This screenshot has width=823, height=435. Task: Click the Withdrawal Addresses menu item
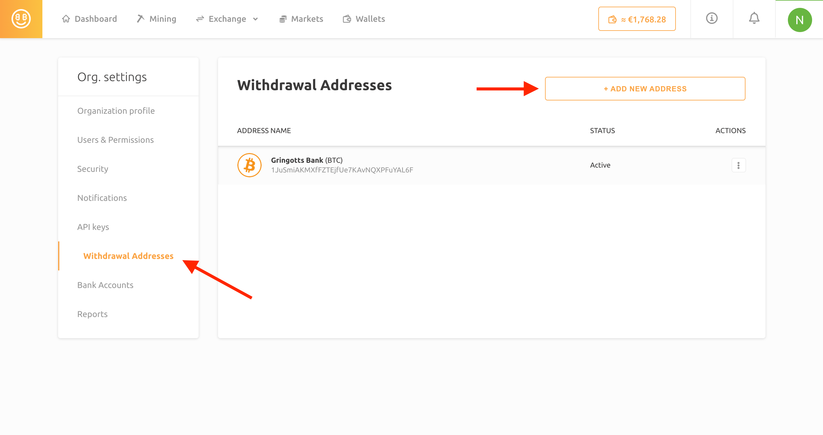click(128, 256)
